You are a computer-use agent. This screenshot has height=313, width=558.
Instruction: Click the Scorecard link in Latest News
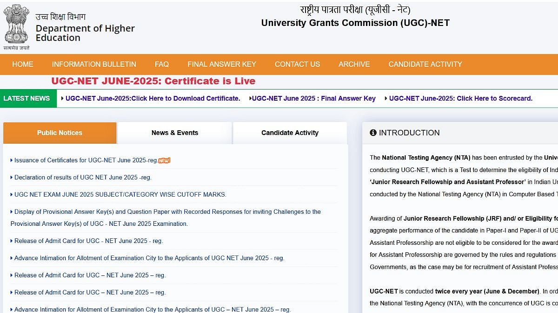[460, 98]
